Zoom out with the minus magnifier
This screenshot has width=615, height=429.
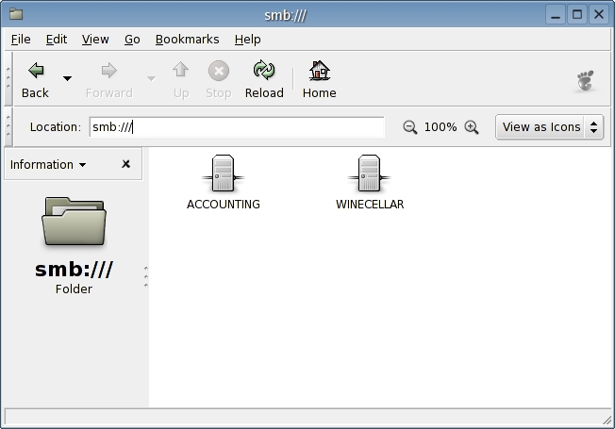pyautogui.click(x=410, y=127)
